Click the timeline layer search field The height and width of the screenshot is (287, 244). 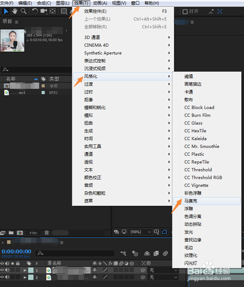point(75,253)
